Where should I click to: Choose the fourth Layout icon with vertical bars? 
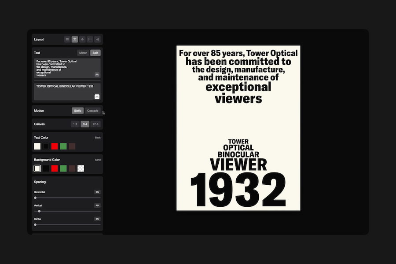click(90, 40)
